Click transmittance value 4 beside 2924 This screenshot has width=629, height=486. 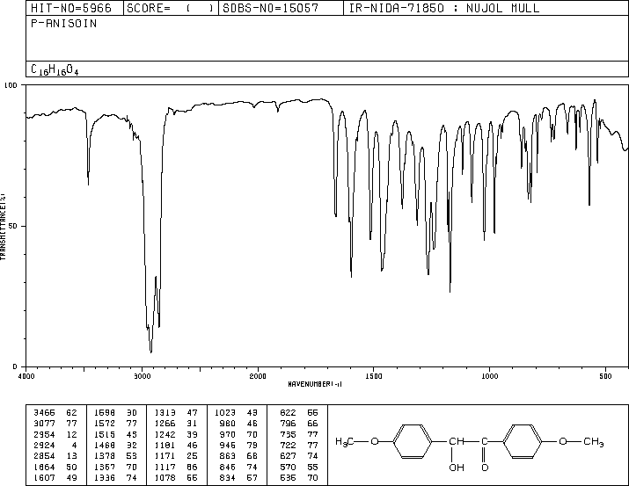(x=74, y=445)
